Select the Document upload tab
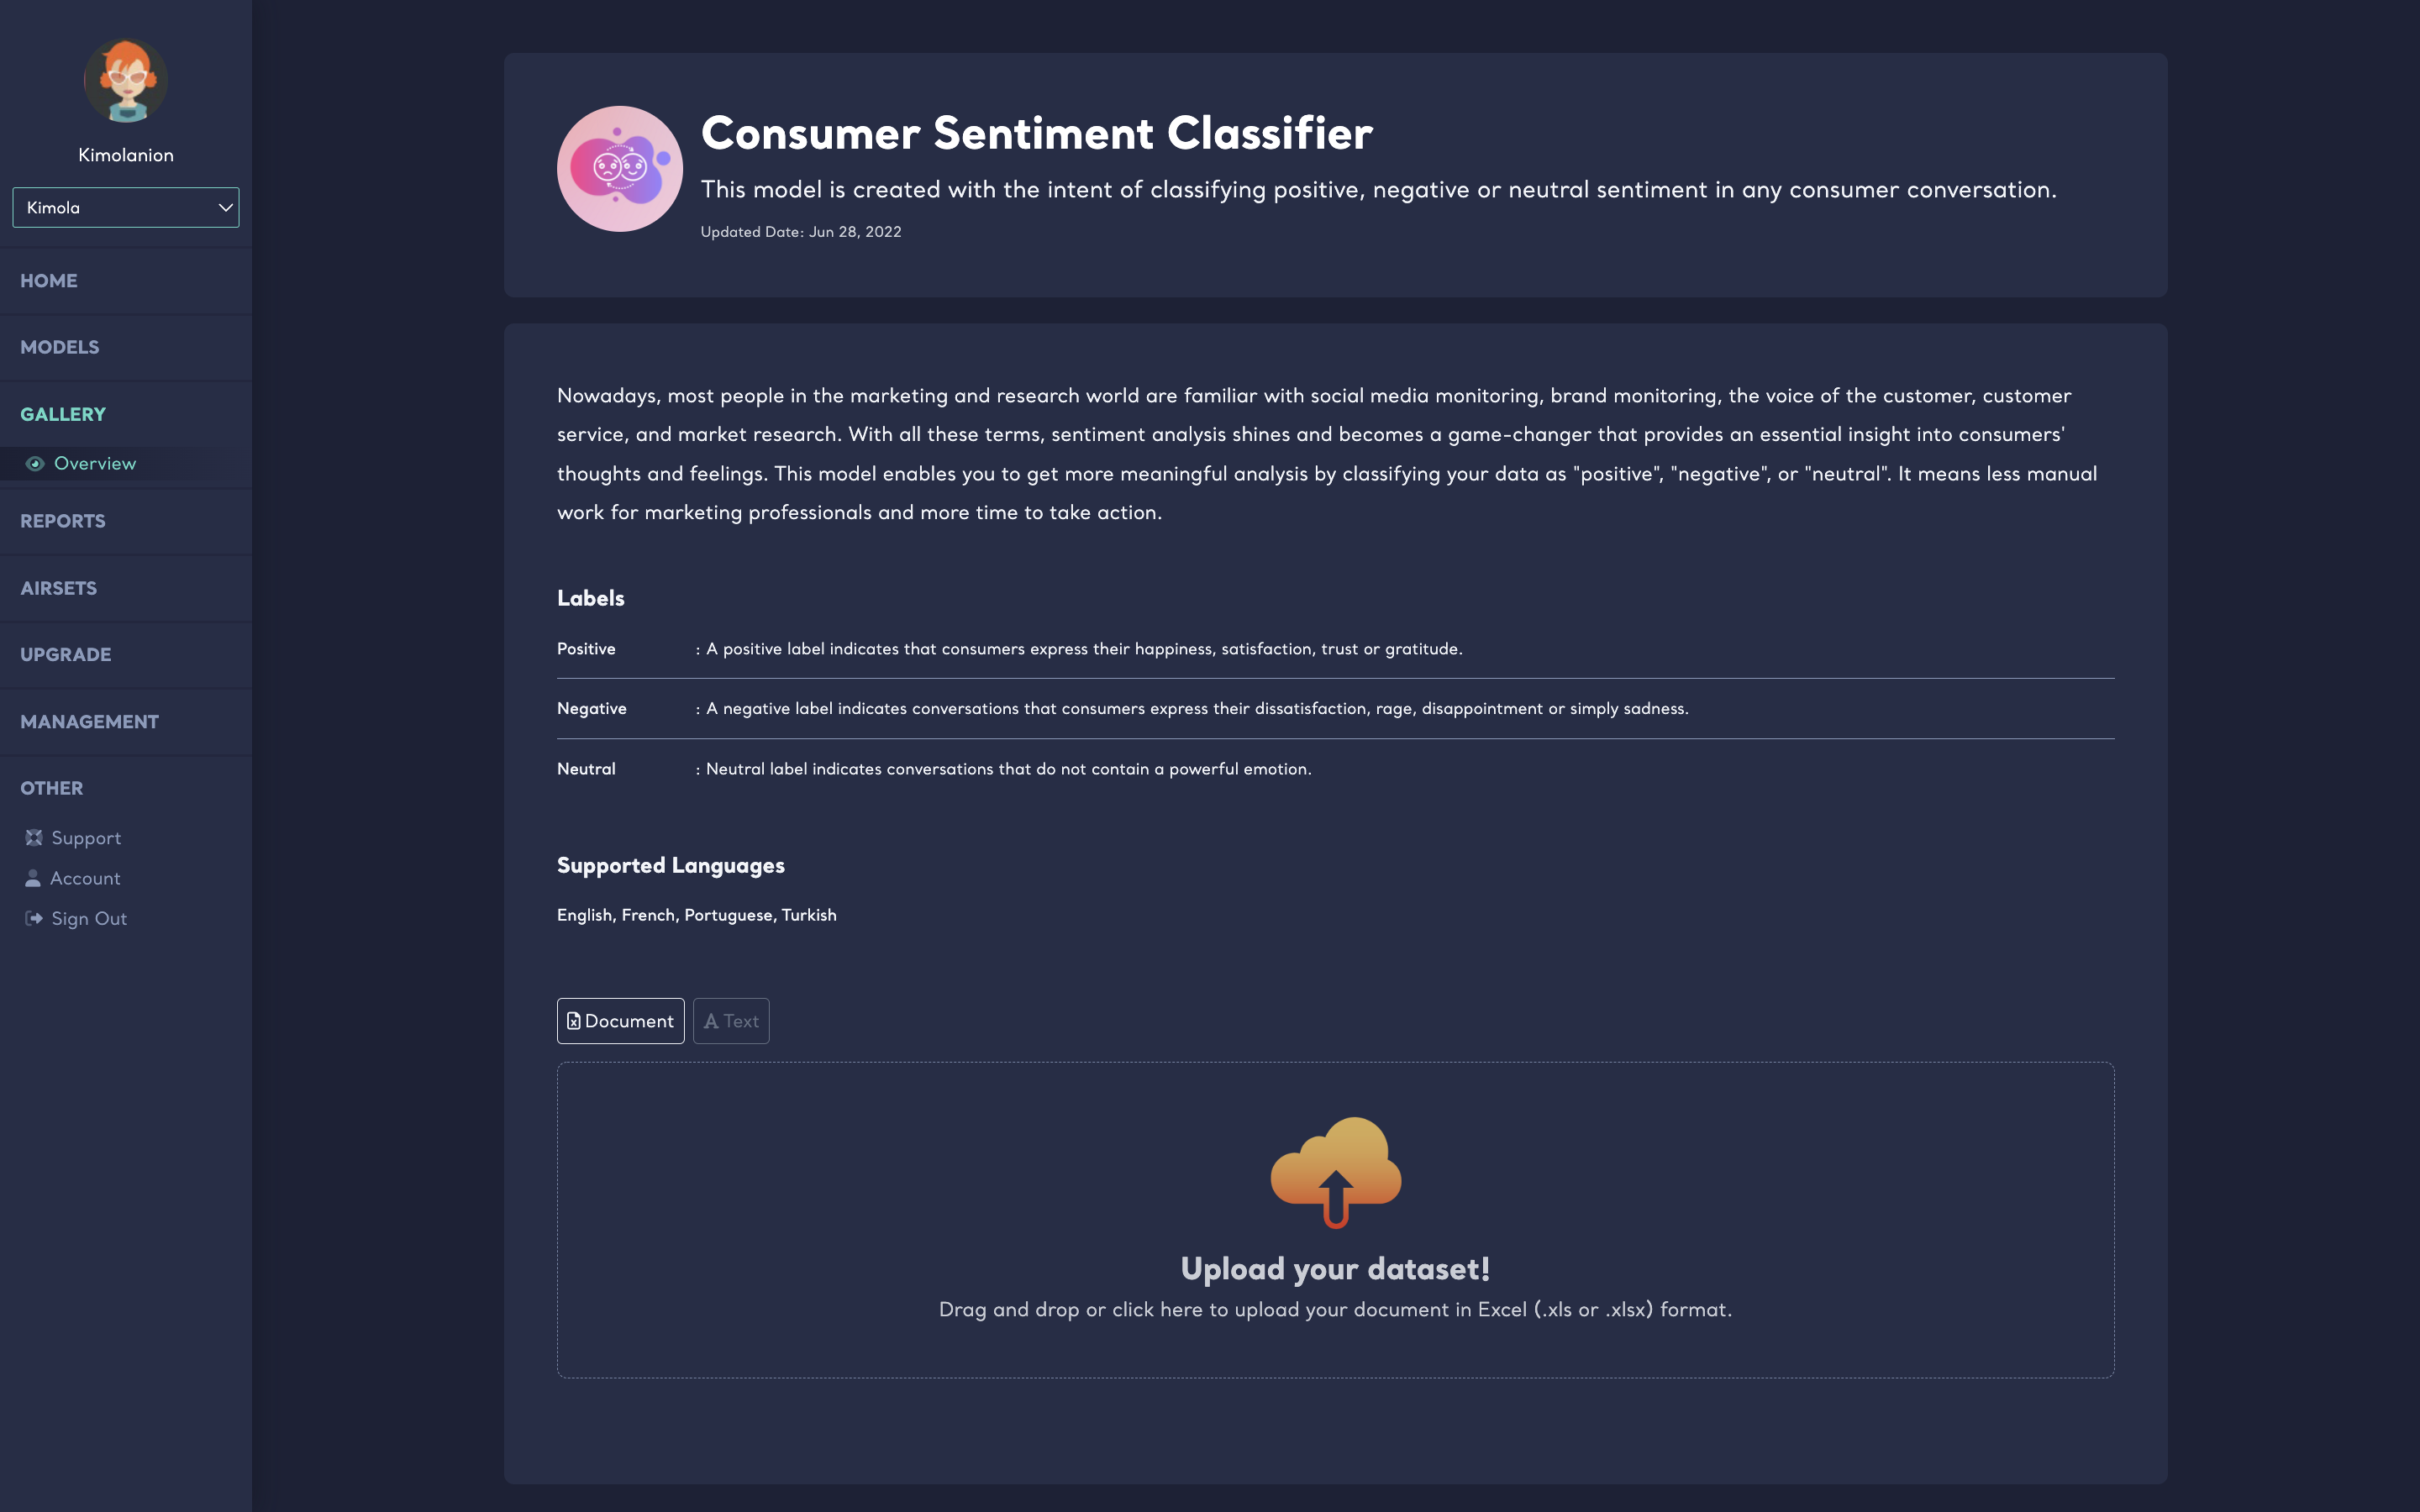This screenshot has height=1512, width=2420. click(620, 1021)
